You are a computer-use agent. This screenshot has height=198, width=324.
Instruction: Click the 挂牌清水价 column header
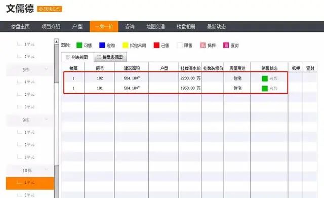pyautogui.click(x=190, y=68)
